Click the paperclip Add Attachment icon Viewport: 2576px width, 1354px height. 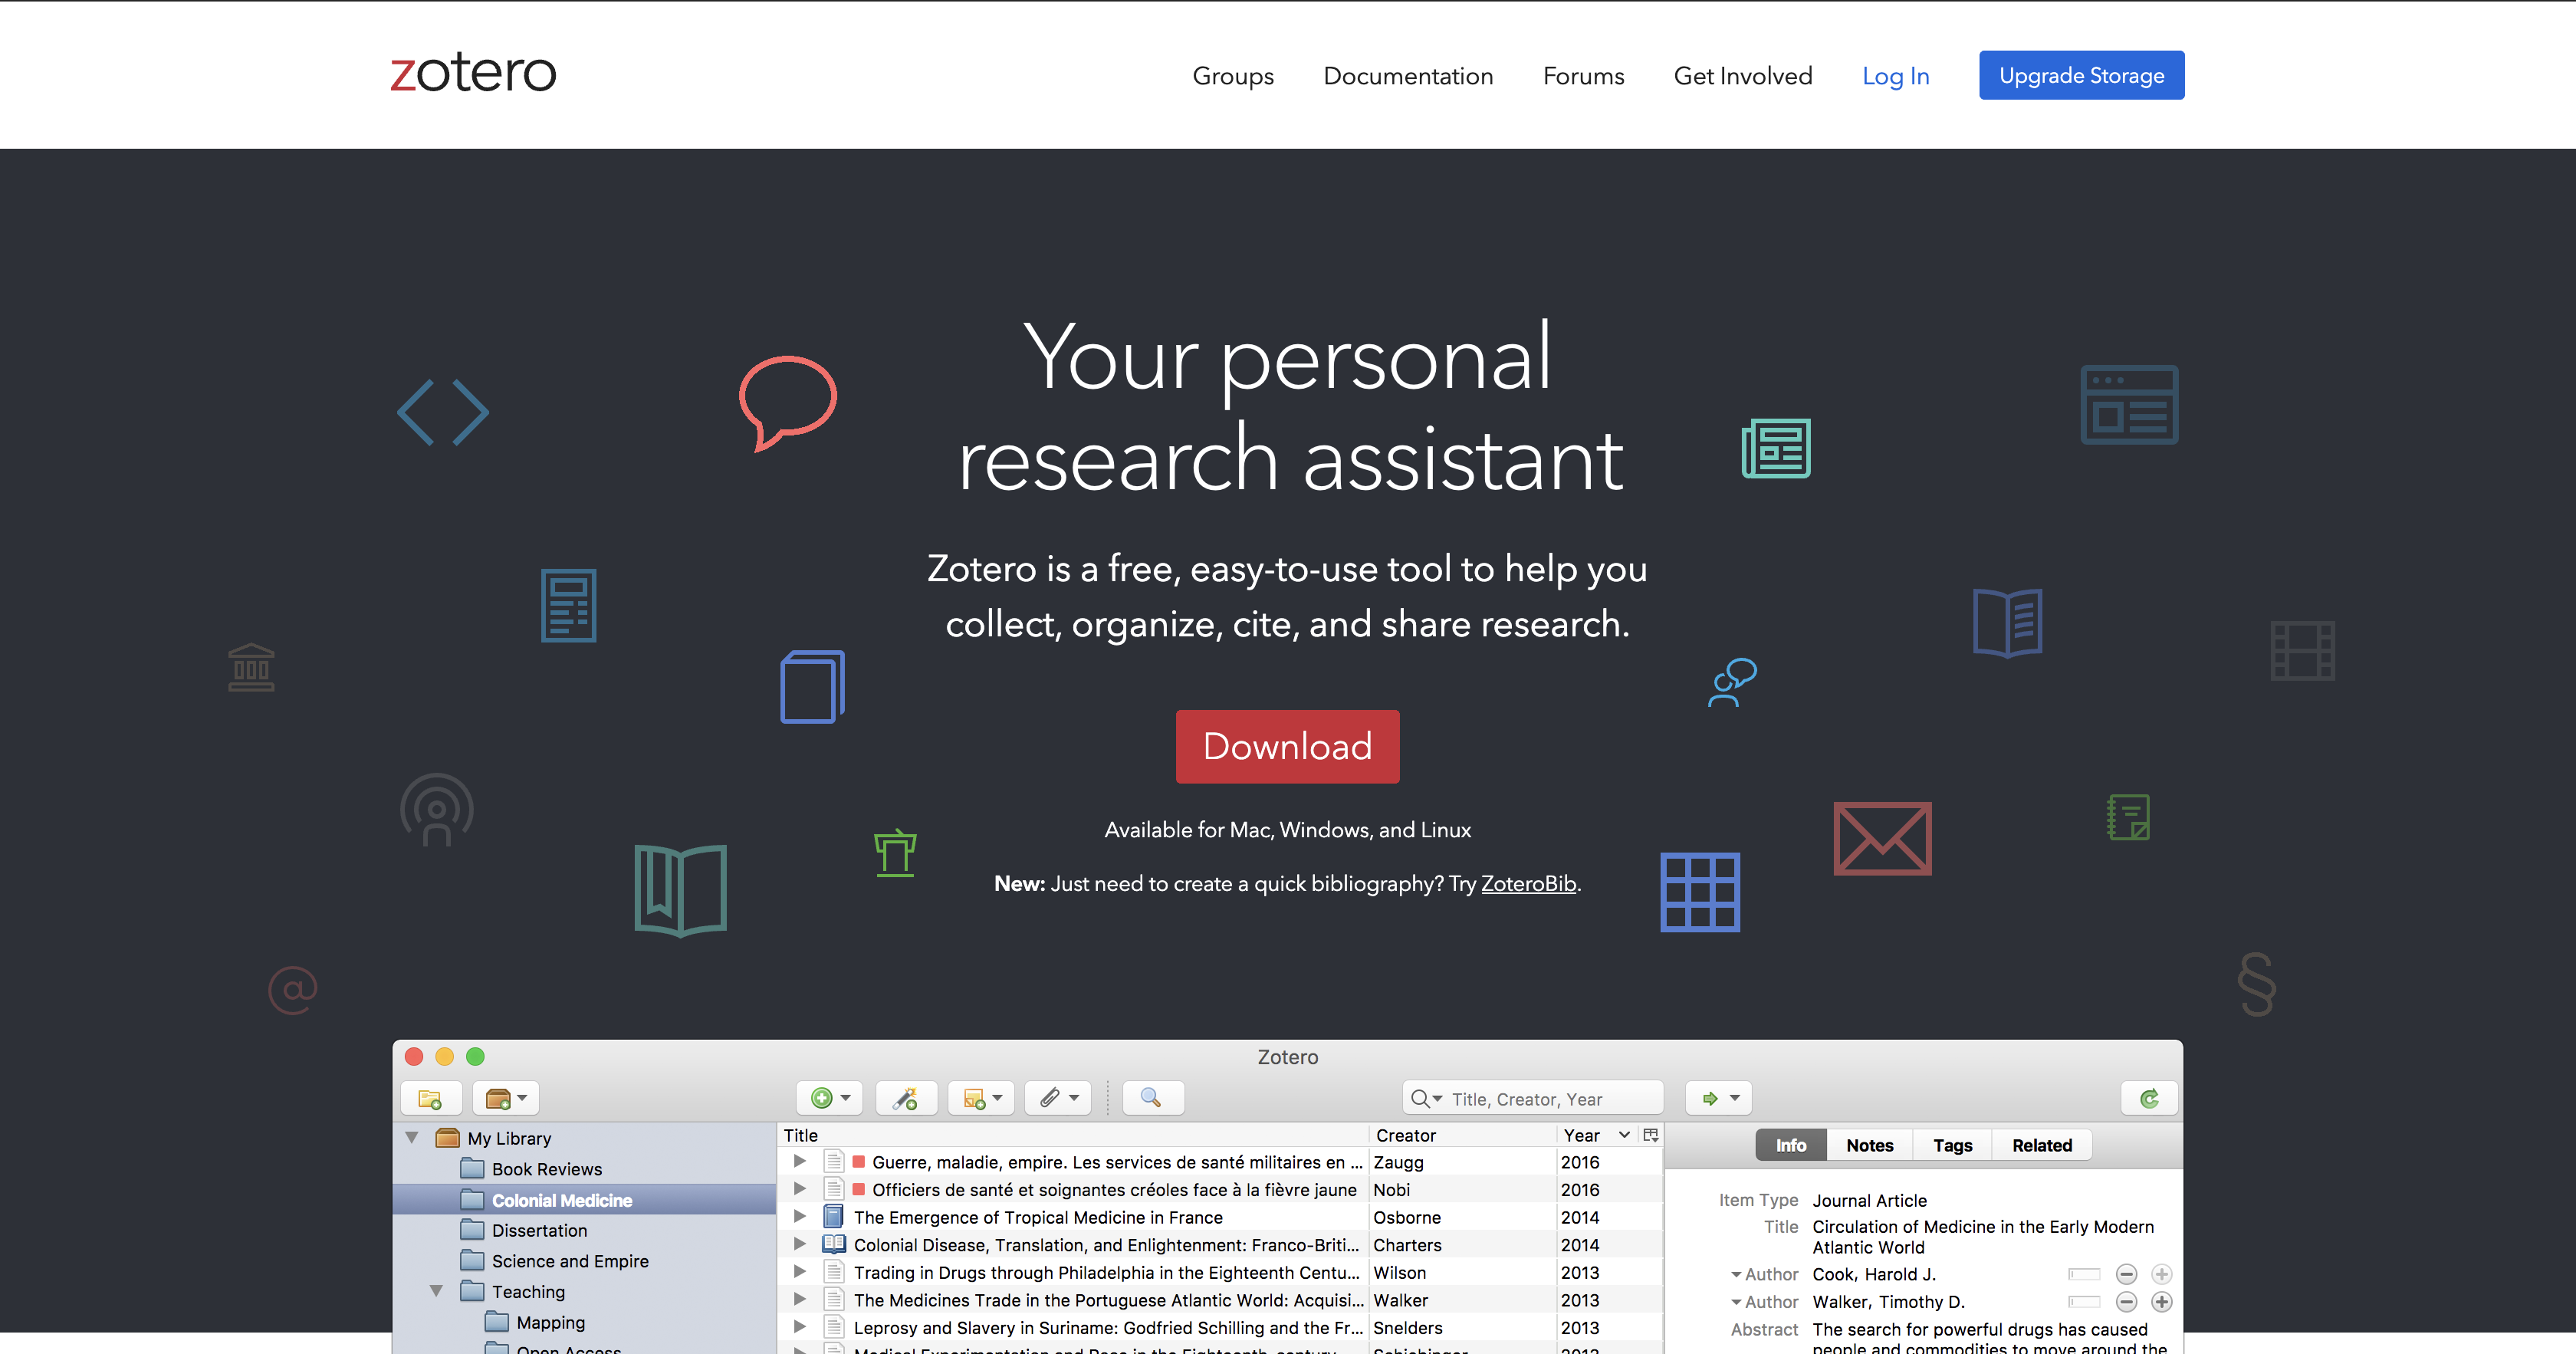click(x=1050, y=1098)
